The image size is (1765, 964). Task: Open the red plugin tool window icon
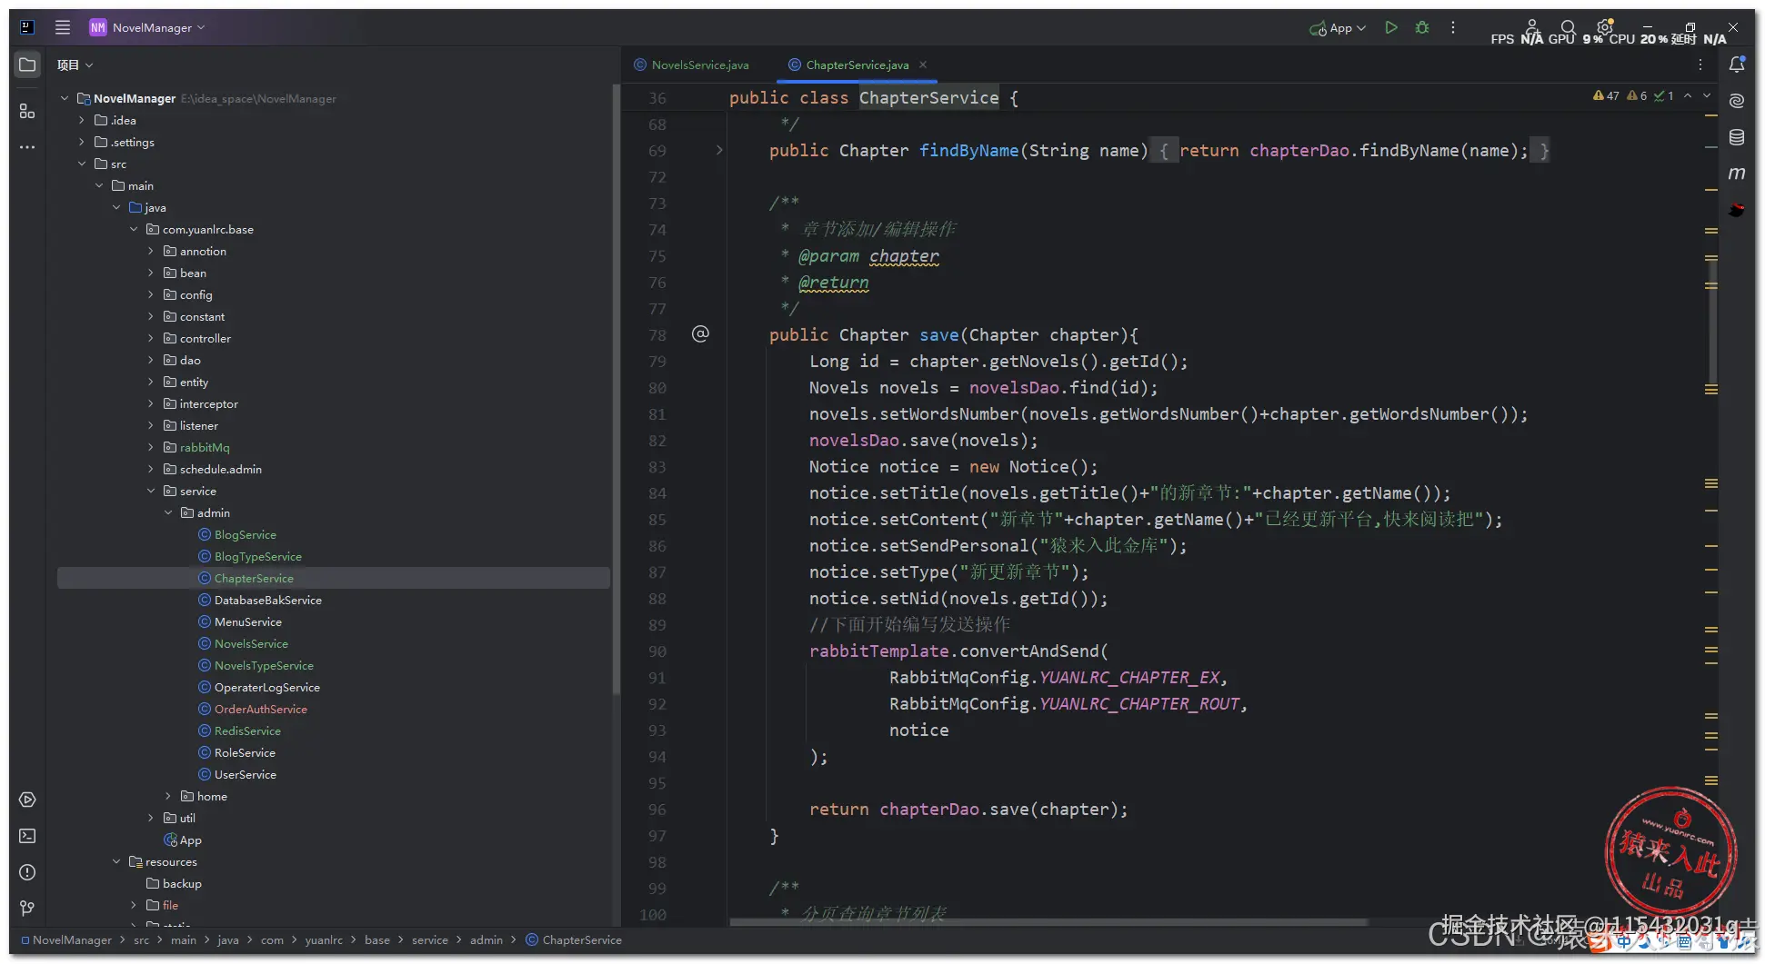(1737, 210)
